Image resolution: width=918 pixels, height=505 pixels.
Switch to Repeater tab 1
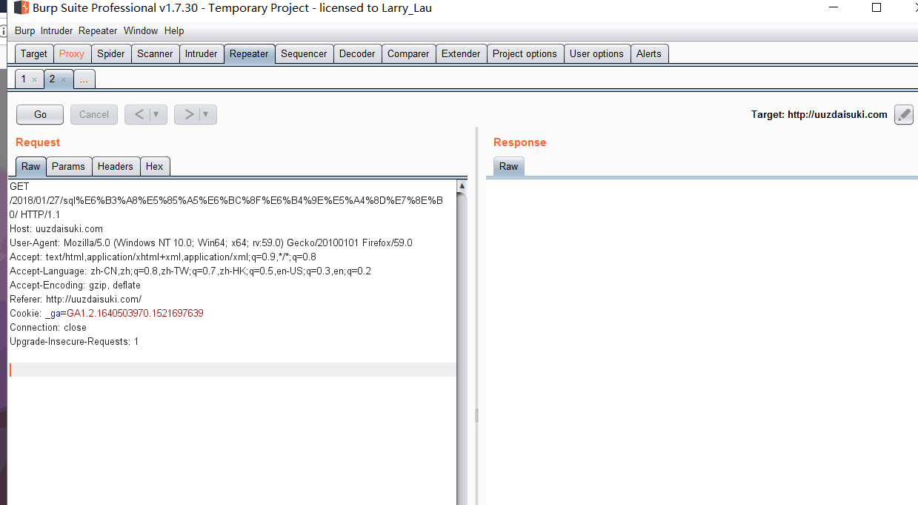[x=24, y=79]
